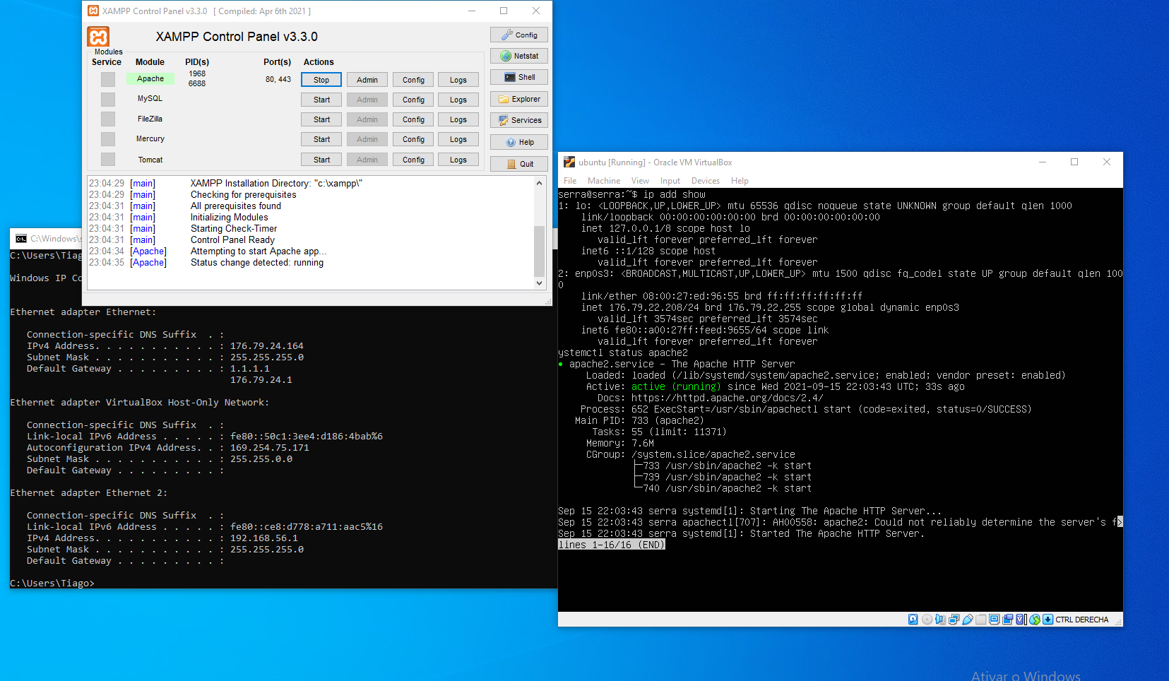Click the XAMPP log scrollbar thumb
1169x681 pixels.
pyautogui.click(x=539, y=251)
